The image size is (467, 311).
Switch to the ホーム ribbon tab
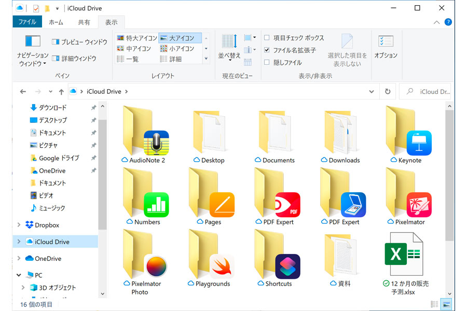(56, 22)
